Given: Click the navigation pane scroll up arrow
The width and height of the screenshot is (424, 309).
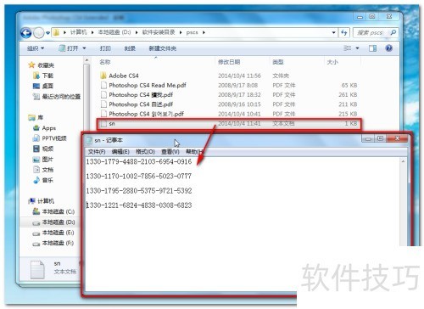Looking at the screenshot, I should click(86, 60).
